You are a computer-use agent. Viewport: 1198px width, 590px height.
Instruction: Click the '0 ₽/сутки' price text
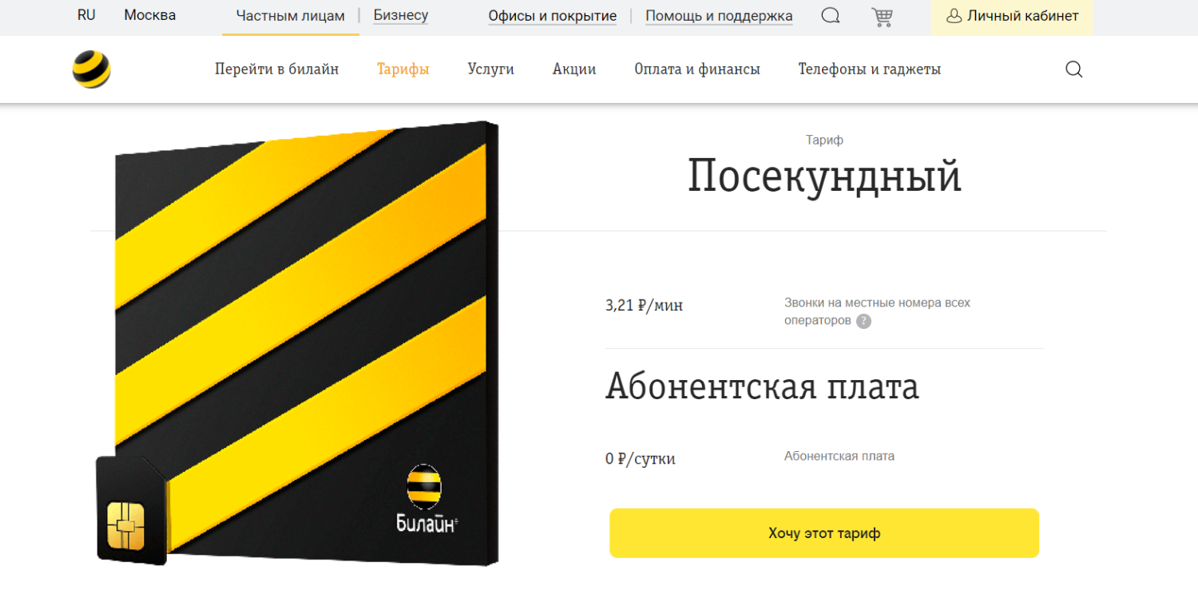point(641,459)
